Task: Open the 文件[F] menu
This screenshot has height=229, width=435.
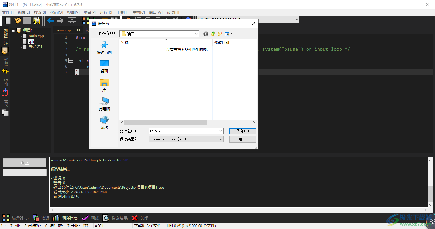Action: pos(8,12)
